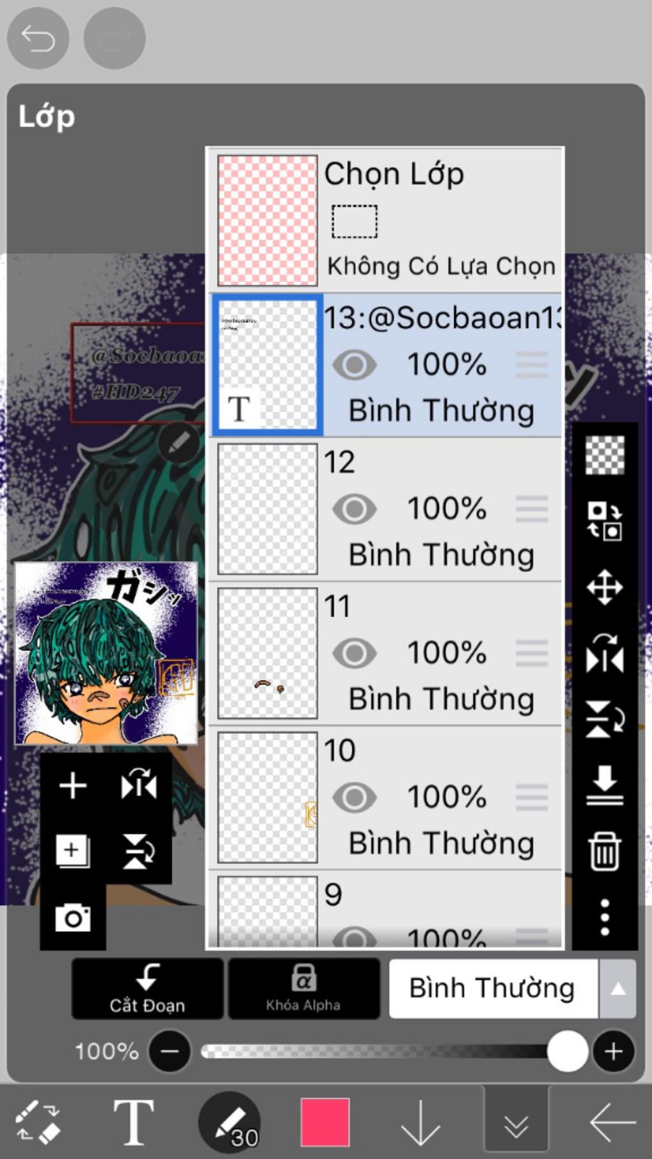
Task: Select layer 10 in the layer list
Action: point(386,797)
